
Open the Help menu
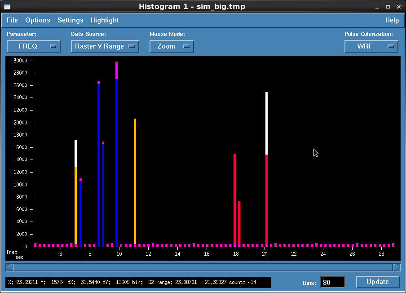coord(392,20)
